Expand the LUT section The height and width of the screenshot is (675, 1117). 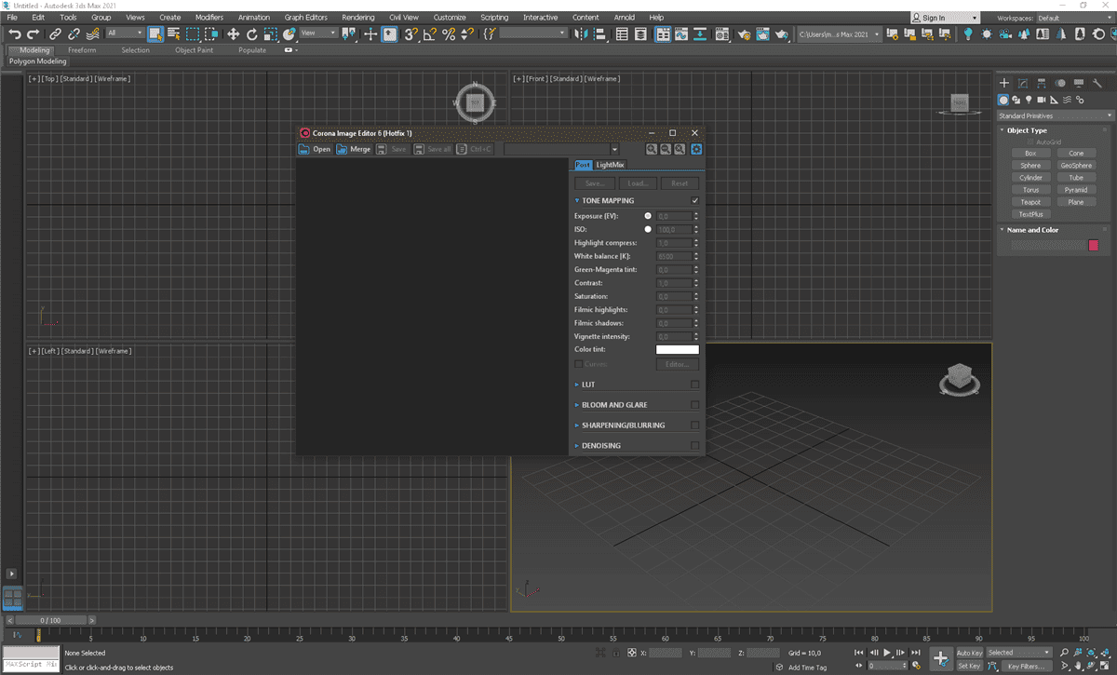tap(577, 384)
